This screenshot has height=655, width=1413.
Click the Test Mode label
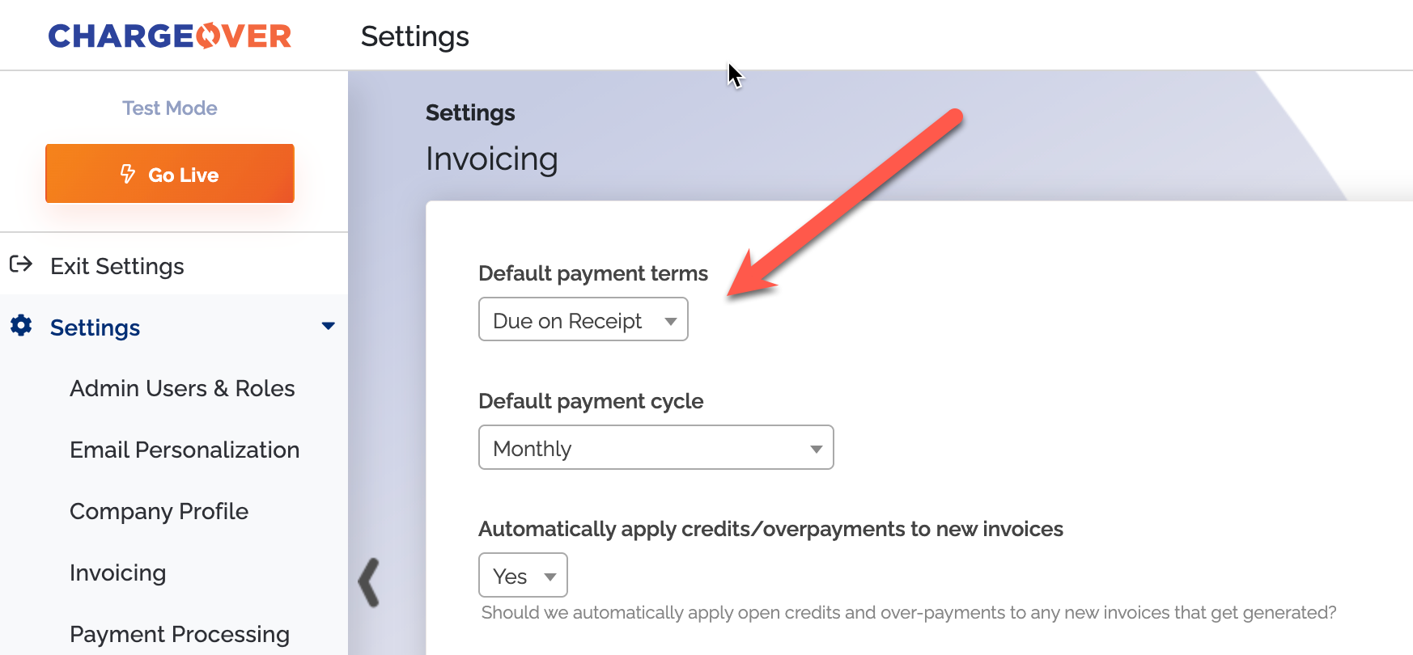click(x=170, y=108)
